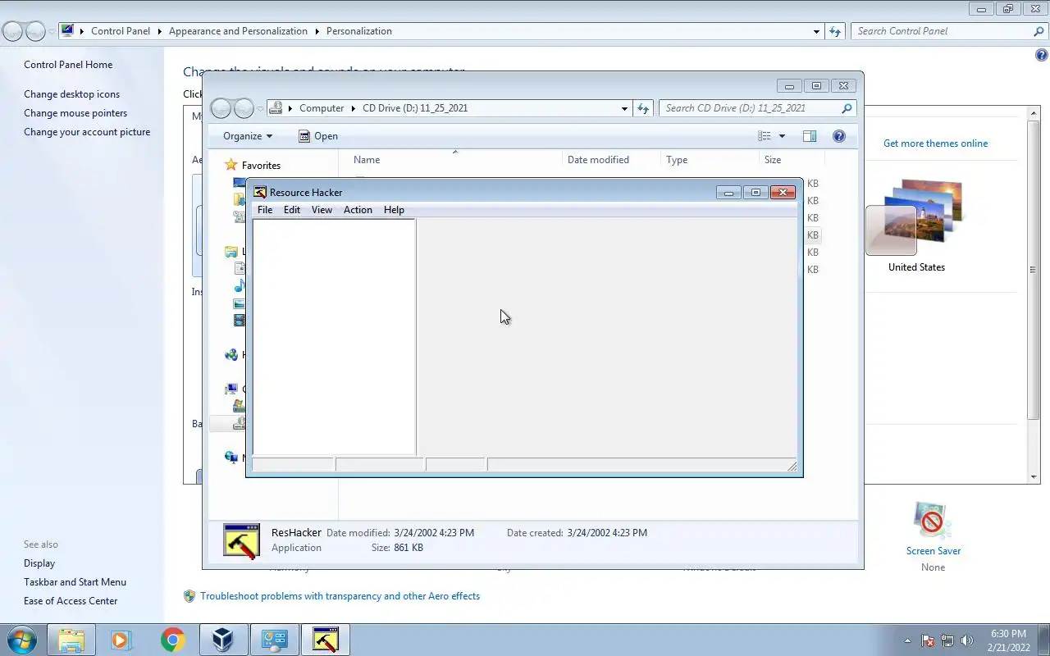This screenshot has width=1050, height=656.
Task: Switch to Control Panel taskbar button
Action: point(274,640)
